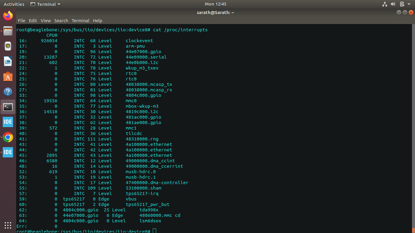This screenshot has height=233, width=415.
Task: Click the 'vbus' entry
Action: 131,199
